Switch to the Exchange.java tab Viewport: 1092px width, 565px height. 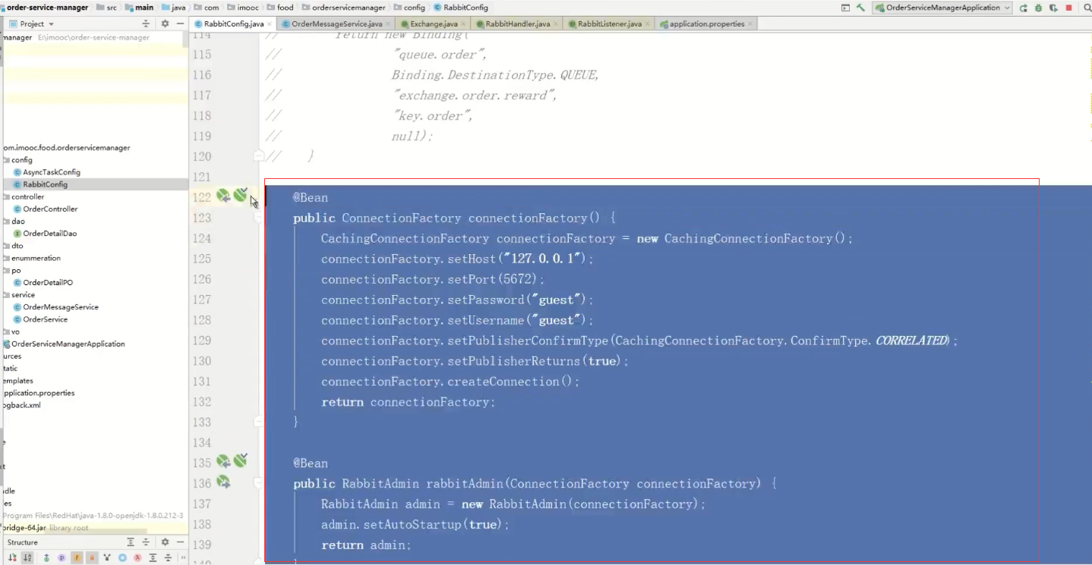pos(433,24)
